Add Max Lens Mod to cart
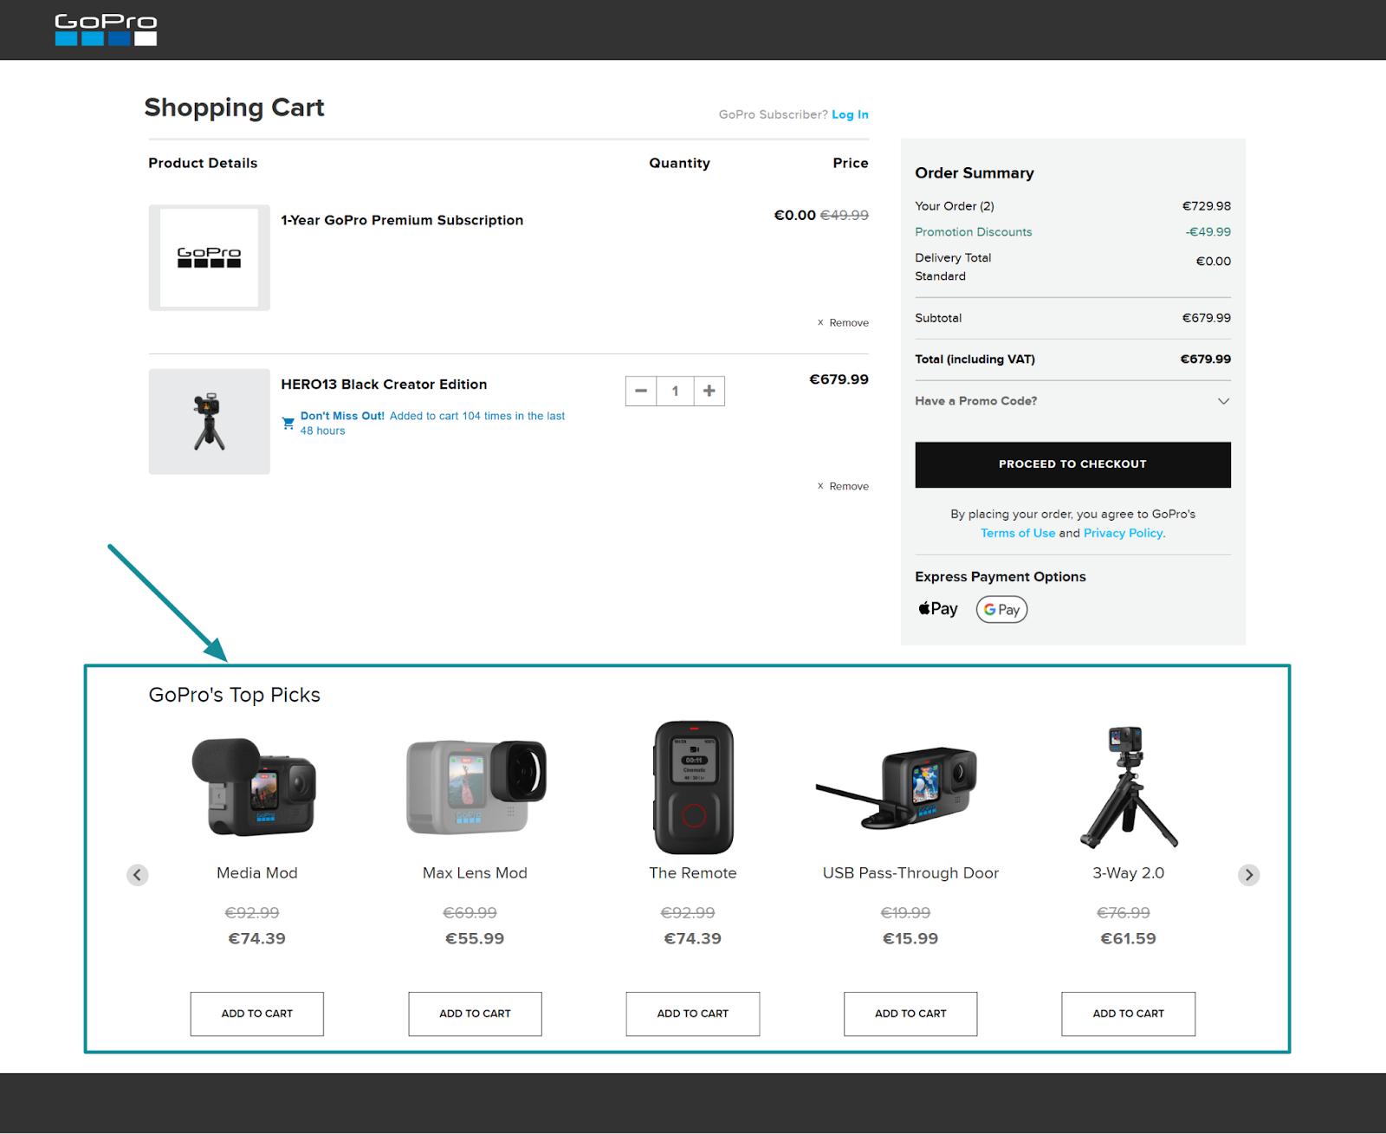Screen dimensions: 1386x1134 tap(475, 1014)
